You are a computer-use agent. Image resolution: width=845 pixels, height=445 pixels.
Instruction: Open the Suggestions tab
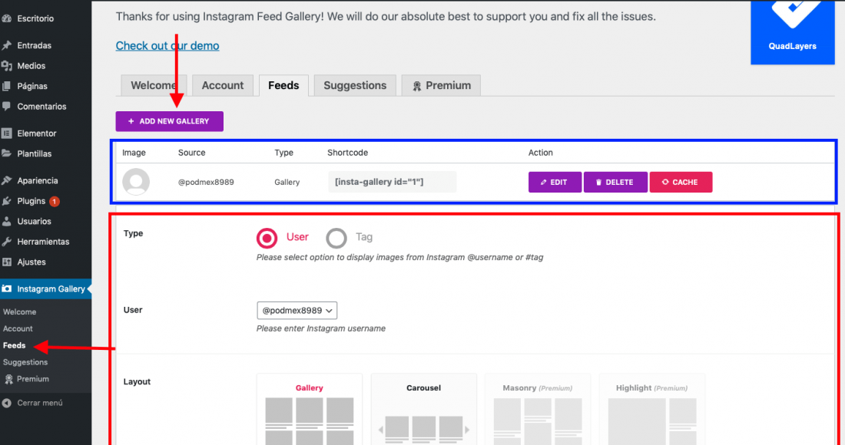tap(355, 86)
